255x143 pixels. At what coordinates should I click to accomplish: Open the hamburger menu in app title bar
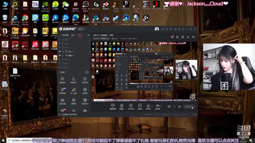coord(183,29)
